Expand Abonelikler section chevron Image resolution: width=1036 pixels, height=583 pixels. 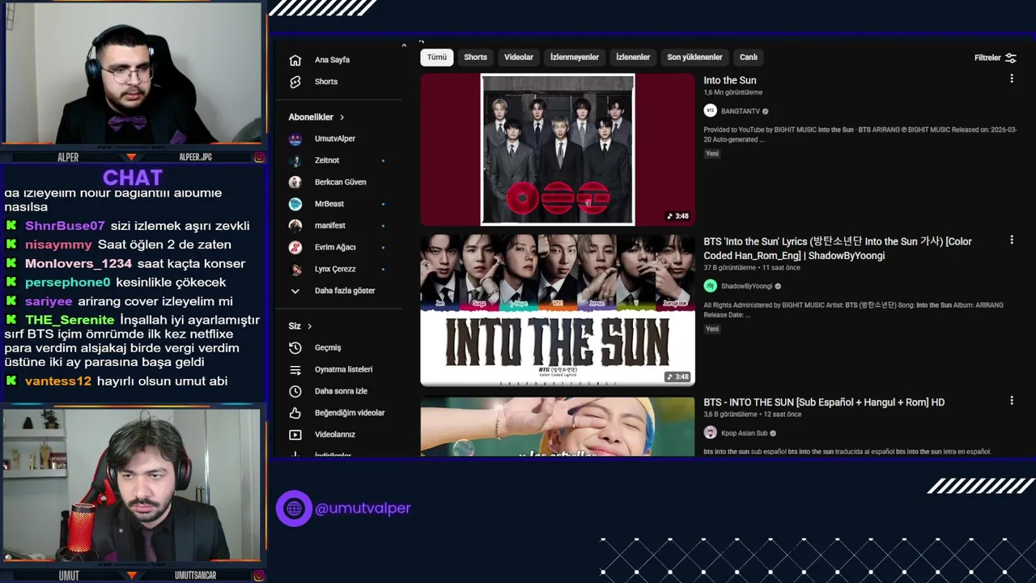click(x=342, y=117)
